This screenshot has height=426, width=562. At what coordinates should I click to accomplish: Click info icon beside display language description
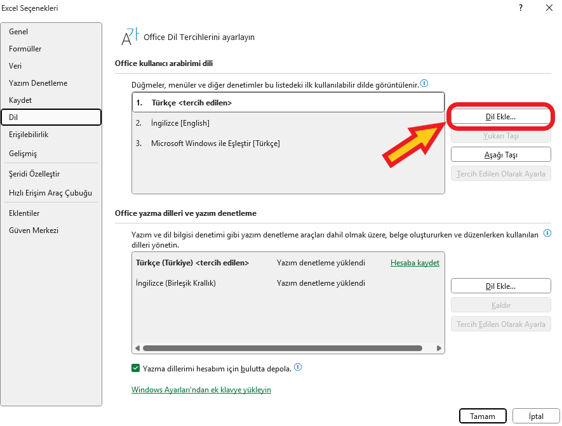coord(424,83)
